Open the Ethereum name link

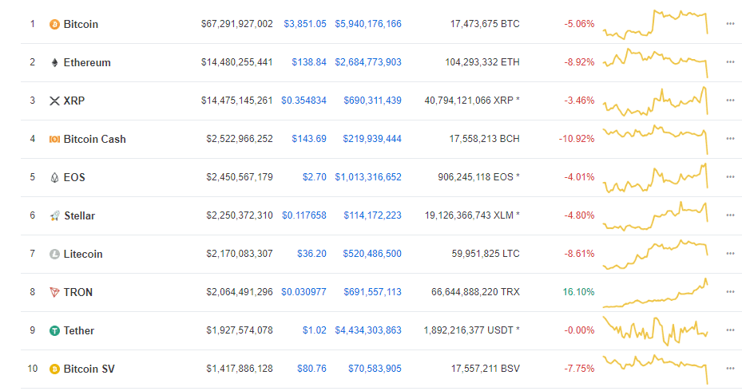coord(87,62)
